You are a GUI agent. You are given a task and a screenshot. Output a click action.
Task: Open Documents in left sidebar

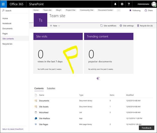[x=8, y=29]
